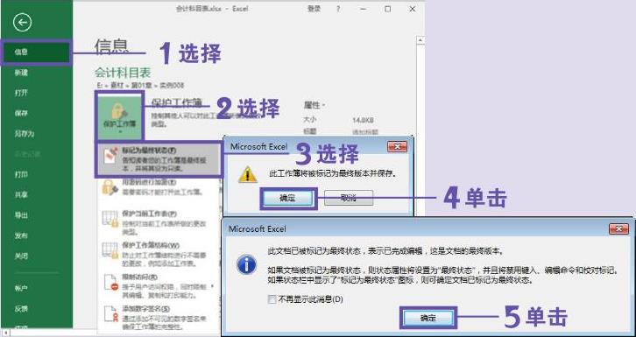Open the 新建 page in the sidebar
Screen dimensions: 636x337
[21, 73]
